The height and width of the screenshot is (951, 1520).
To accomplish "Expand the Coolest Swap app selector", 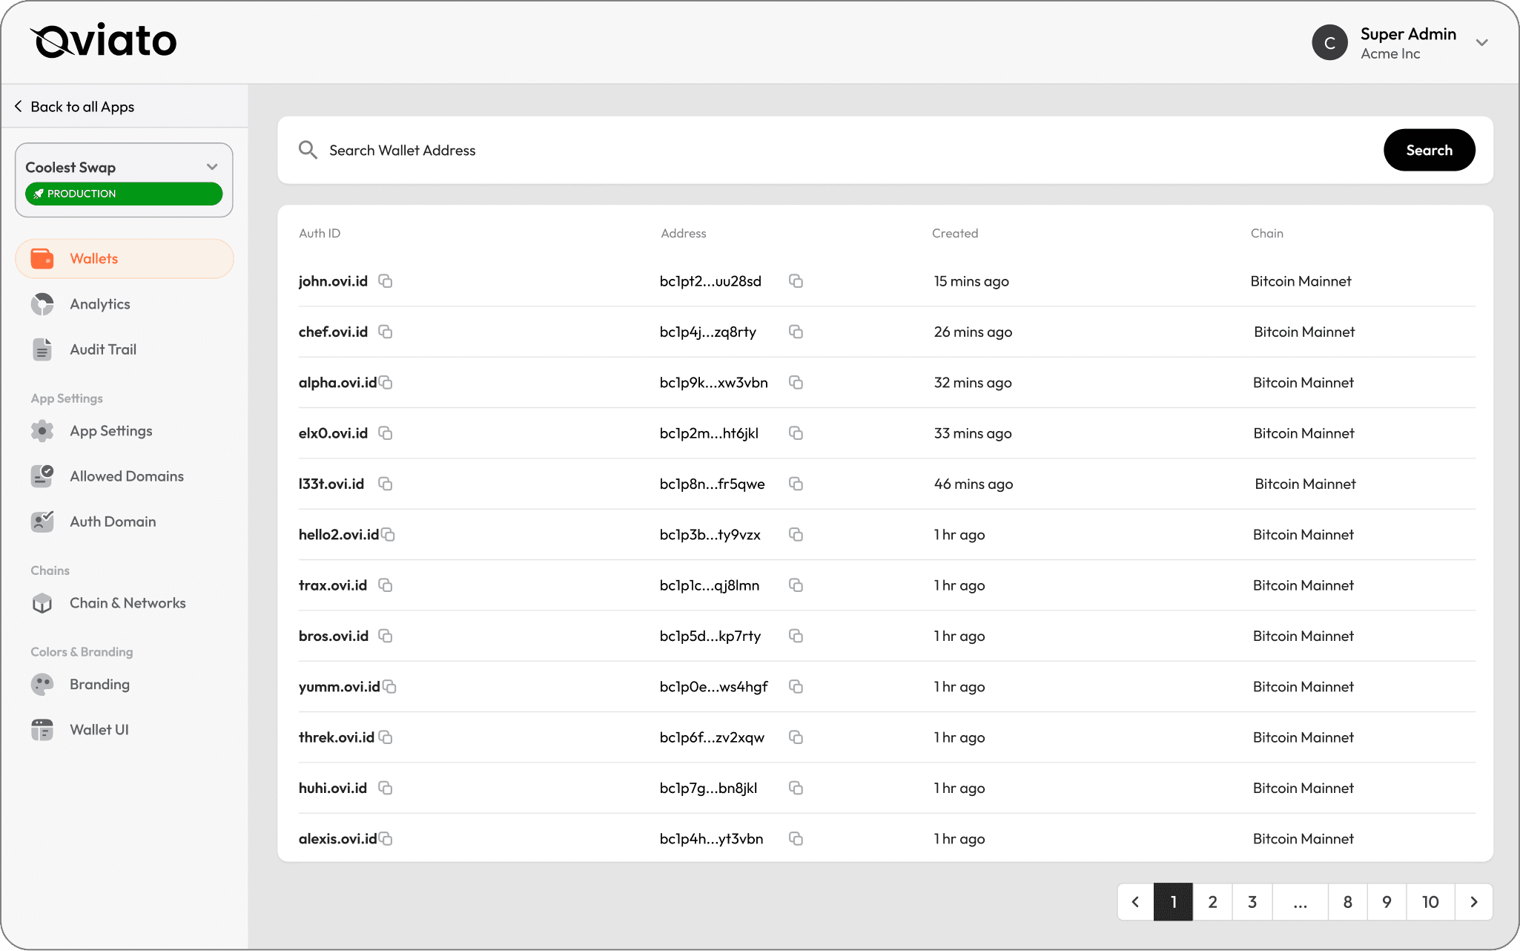I will coord(212,167).
